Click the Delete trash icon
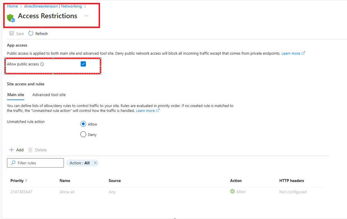Screen dimensions: 347x219 pos(31,150)
